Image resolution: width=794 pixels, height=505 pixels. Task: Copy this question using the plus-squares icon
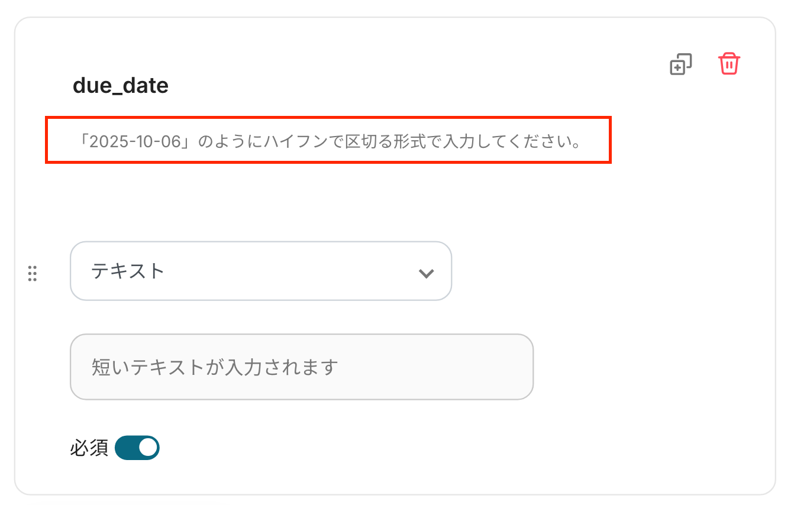click(x=680, y=64)
